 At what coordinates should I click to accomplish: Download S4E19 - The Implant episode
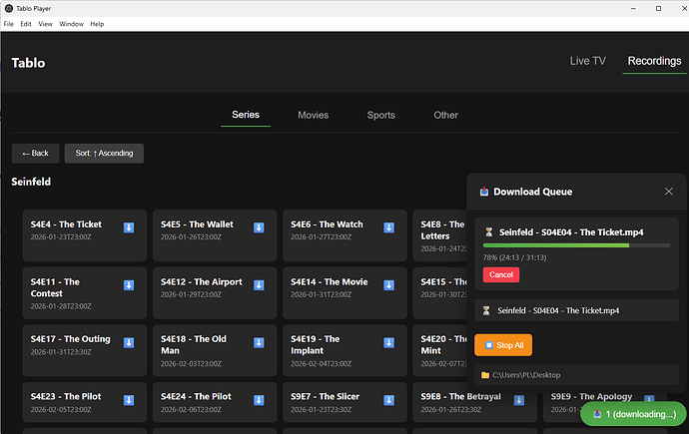[x=388, y=343]
